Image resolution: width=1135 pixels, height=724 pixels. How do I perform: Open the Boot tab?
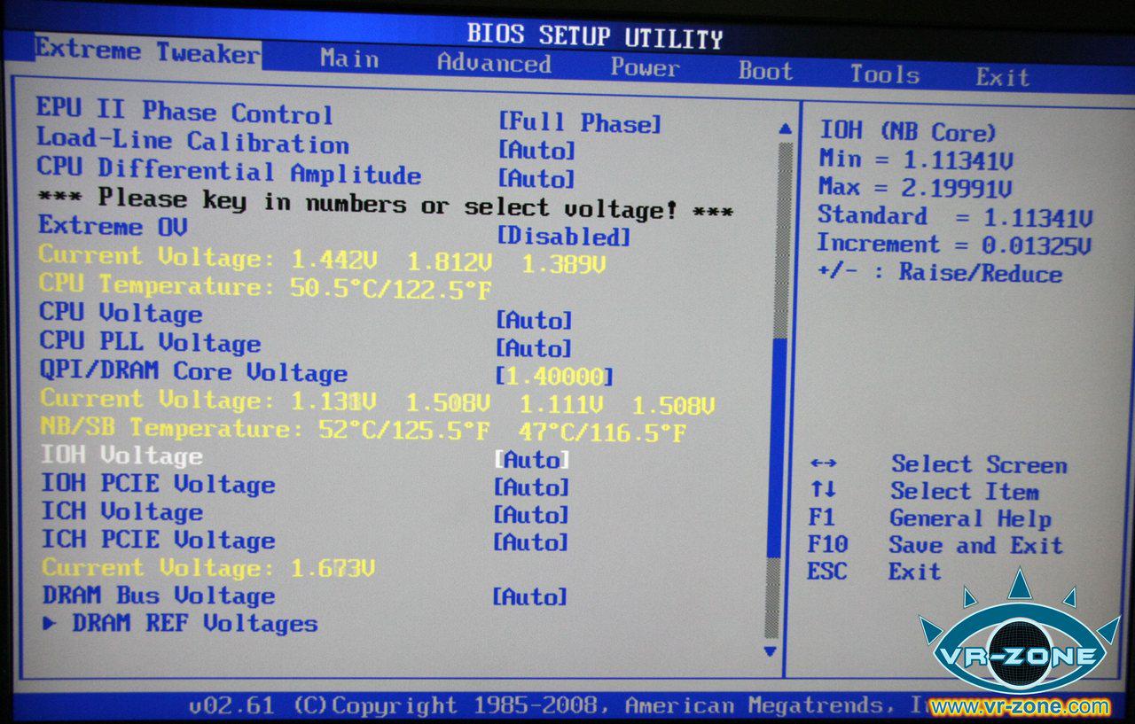click(x=765, y=71)
